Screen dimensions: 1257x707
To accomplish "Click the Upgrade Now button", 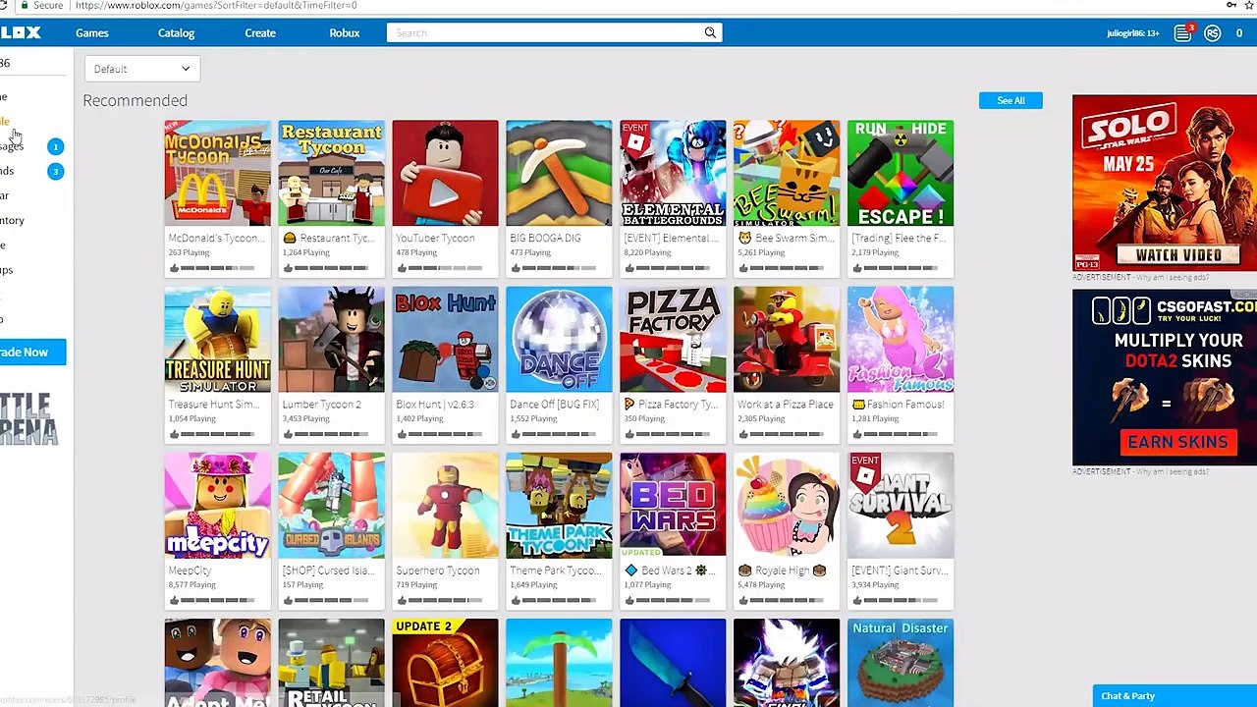I will coord(32,352).
